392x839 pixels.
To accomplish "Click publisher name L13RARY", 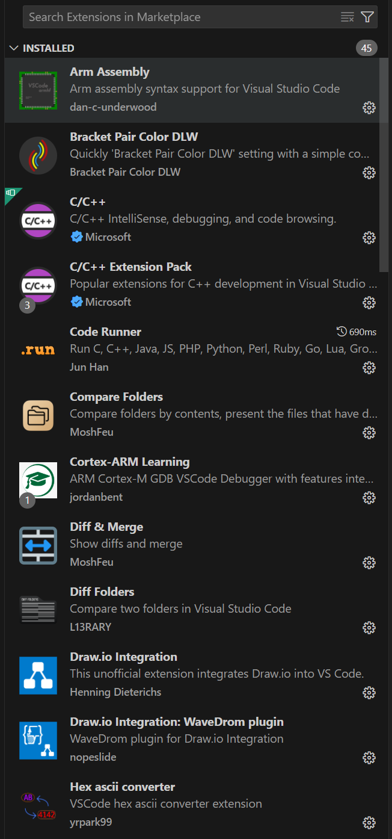I will pos(90,627).
